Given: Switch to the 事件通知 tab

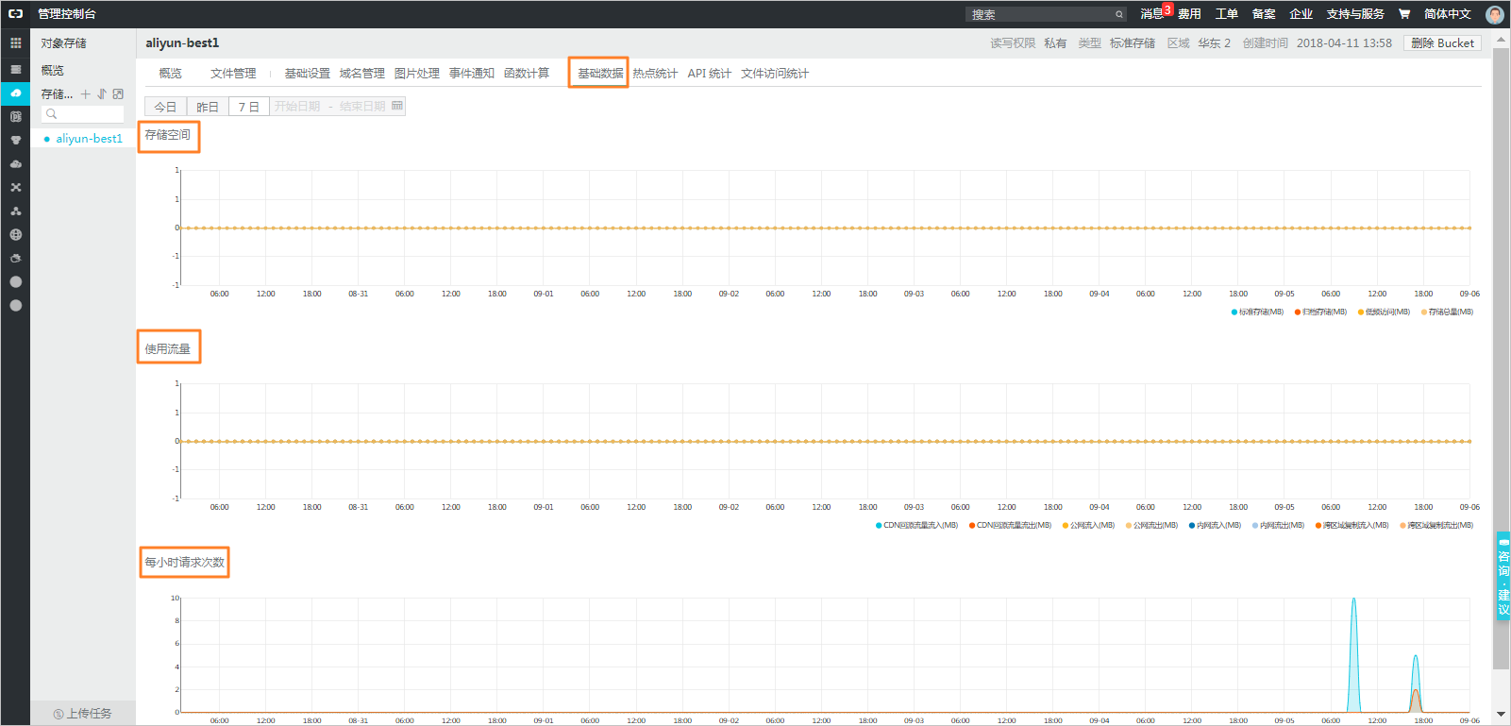Looking at the screenshot, I should (472, 74).
